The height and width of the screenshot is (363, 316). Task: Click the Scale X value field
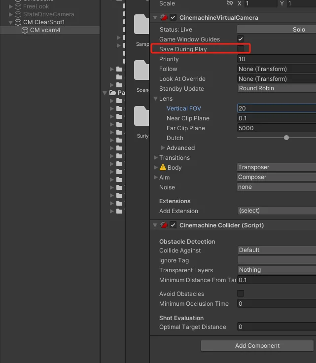tap(261, 3)
